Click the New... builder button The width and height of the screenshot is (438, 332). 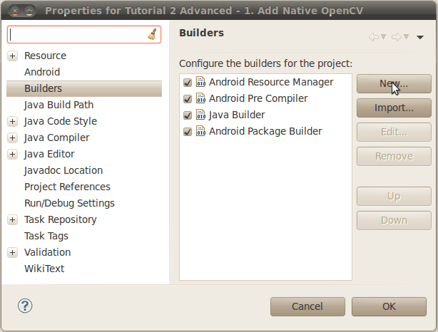click(x=394, y=84)
